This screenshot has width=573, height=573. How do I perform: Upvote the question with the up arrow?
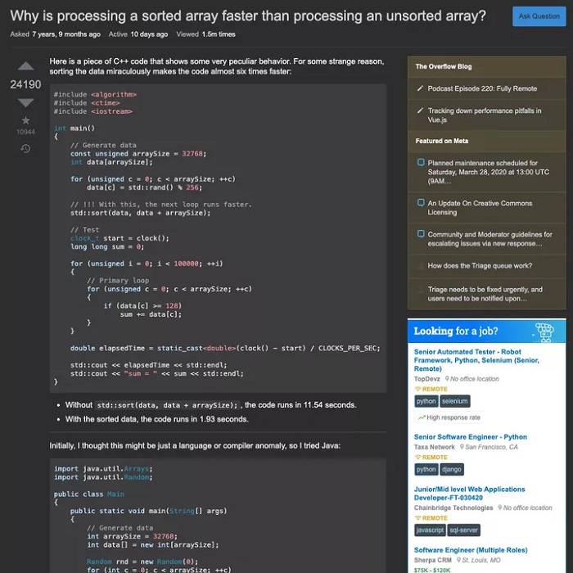[x=25, y=66]
